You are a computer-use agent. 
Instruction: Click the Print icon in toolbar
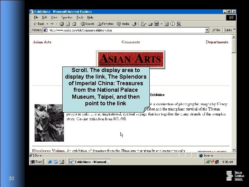[150, 24]
